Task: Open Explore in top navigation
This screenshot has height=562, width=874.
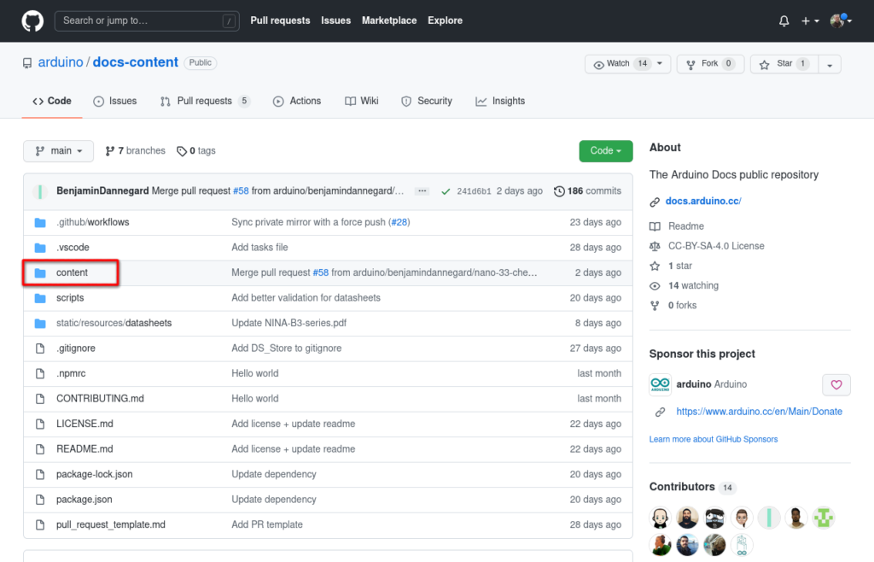Action: 445,20
